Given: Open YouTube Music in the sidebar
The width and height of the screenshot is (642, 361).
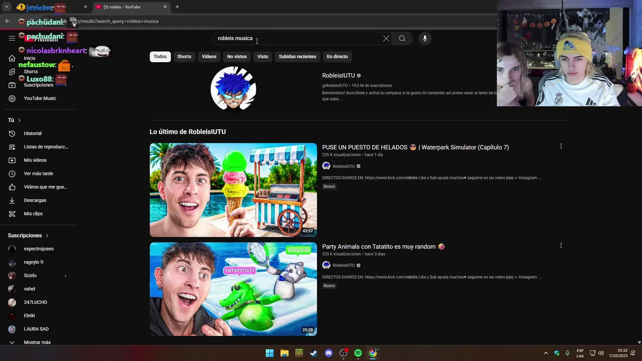Looking at the screenshot, I should click(x=39, y=98).
